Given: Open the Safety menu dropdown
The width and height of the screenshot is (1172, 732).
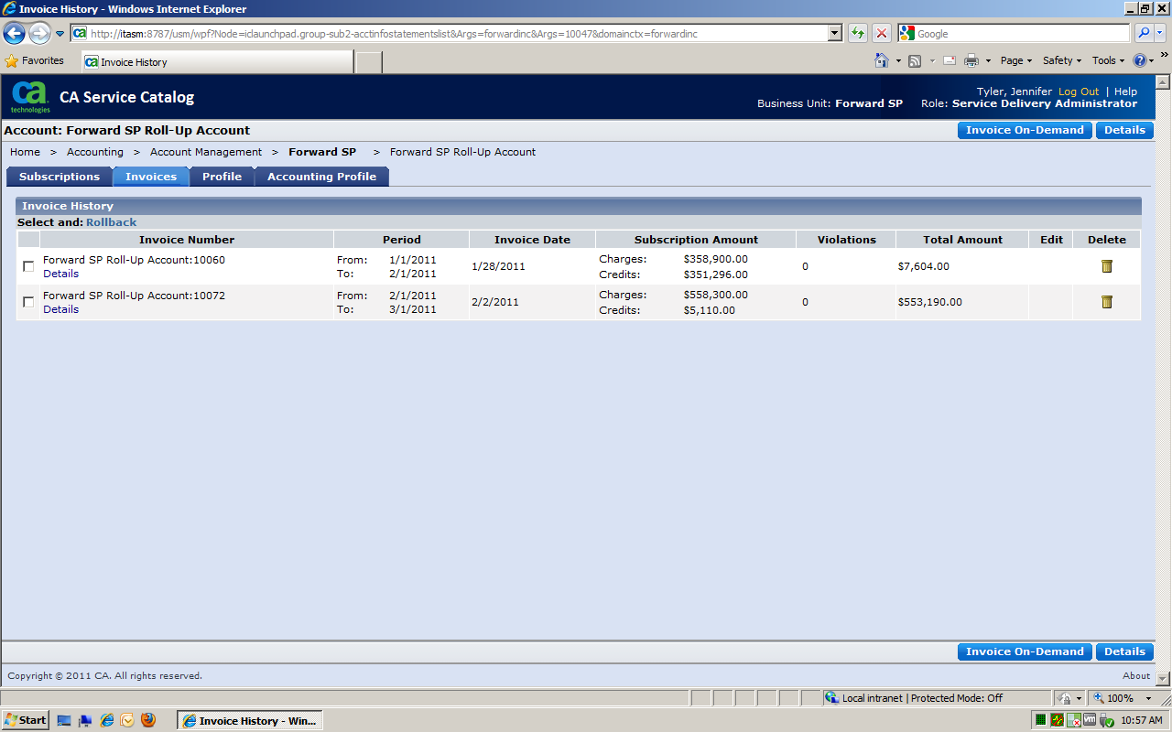Looking at the screenshot, I should pyautogui.click(x=1062, y=60).
